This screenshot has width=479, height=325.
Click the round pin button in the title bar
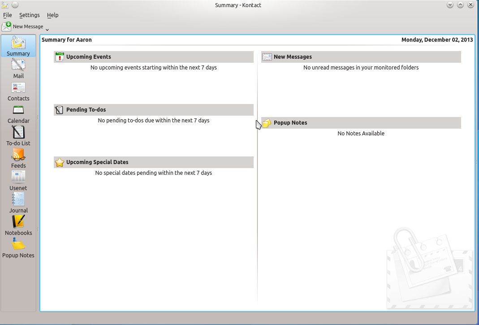pos(15,5)
